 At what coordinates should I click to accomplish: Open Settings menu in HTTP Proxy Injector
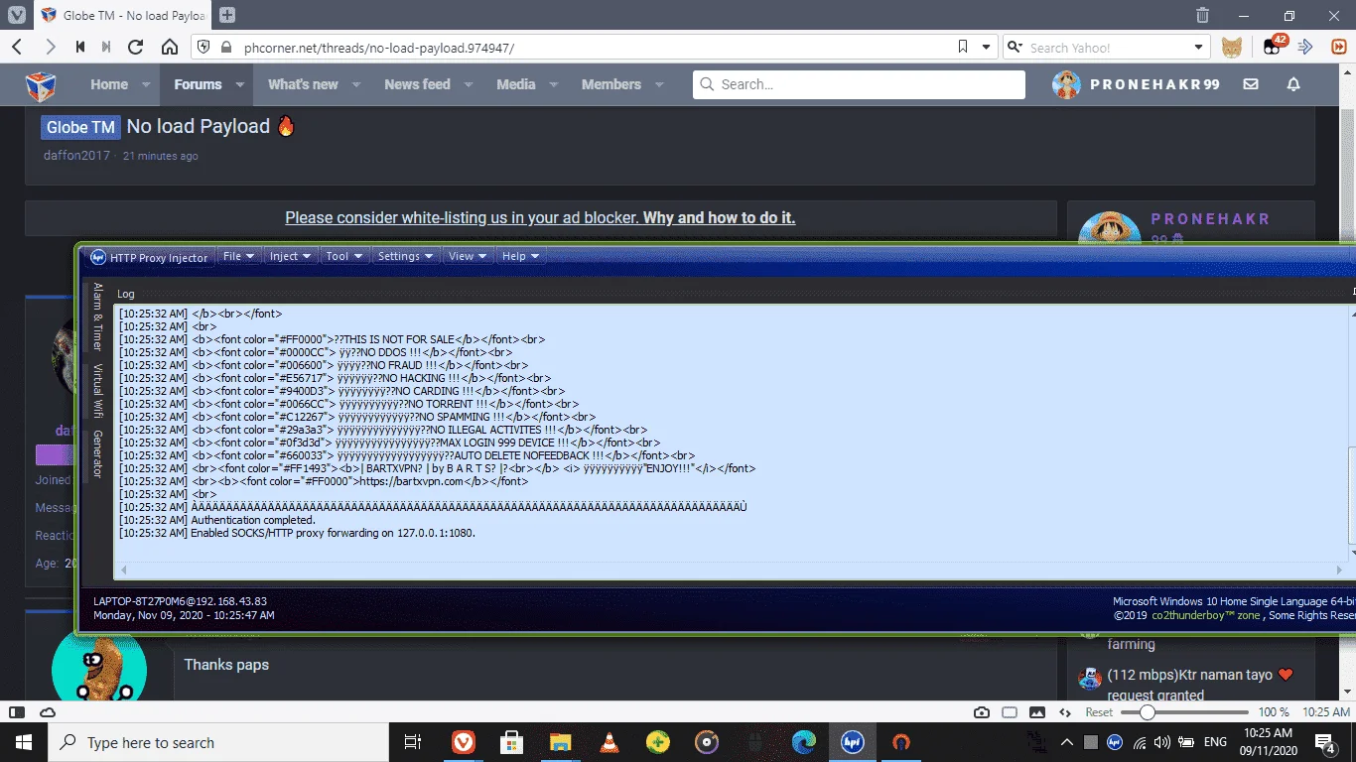405,256
